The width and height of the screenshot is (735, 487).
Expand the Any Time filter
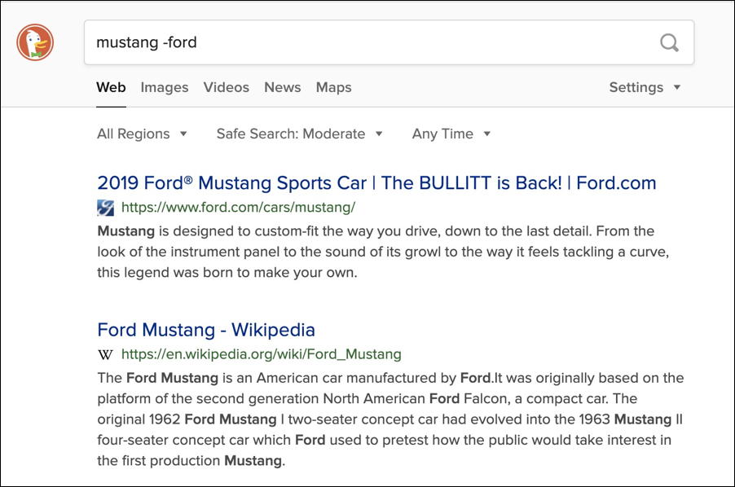[x=451, y=134]
